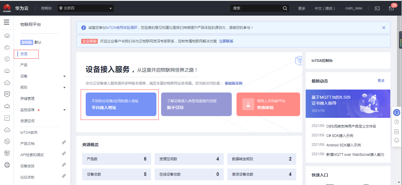This screenshot has width=402, height=185.
Task: Open the headset customer service icon
Action: point(397,113)
